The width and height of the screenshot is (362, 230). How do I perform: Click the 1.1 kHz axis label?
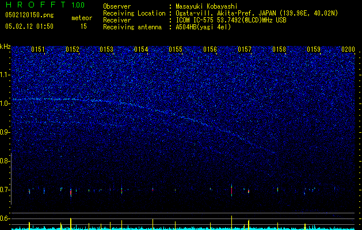point(5,75)
